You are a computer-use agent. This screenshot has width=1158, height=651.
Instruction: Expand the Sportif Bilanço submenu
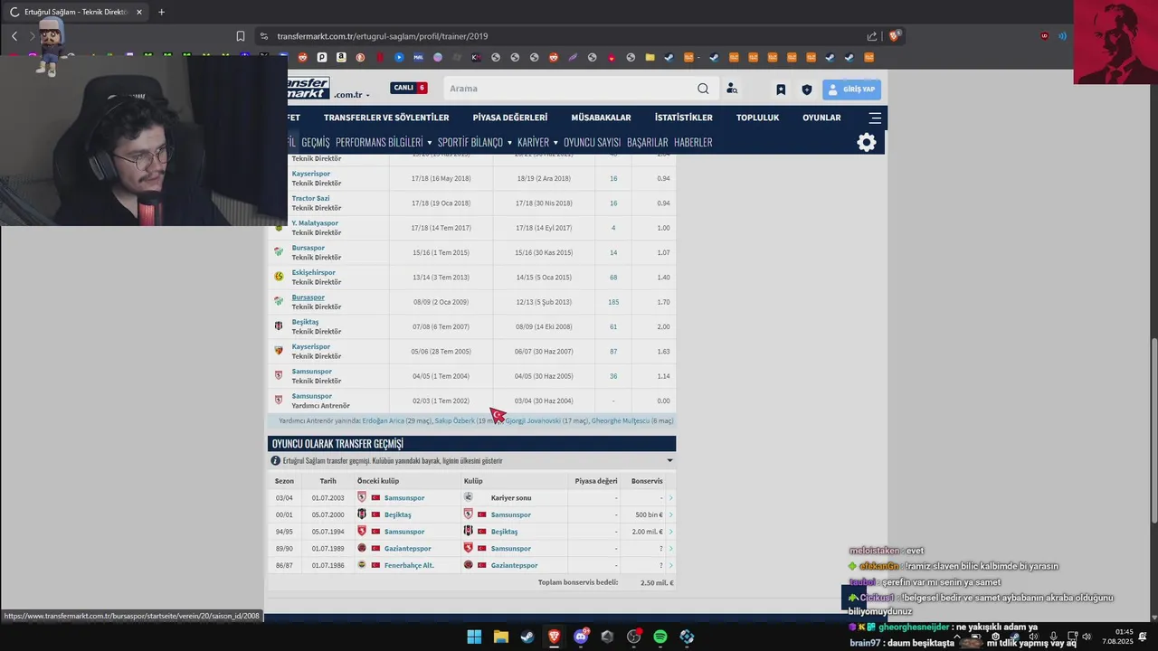509,143
